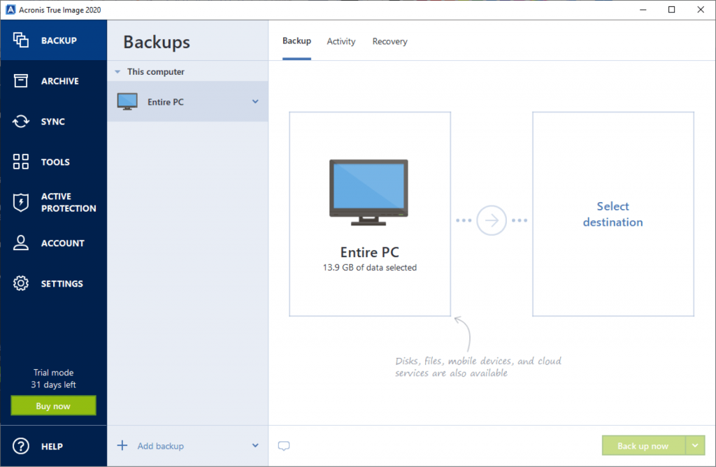Open the Back up now options arrow
Viewport: 716px width, 467px height.
(x=695, y=445)
